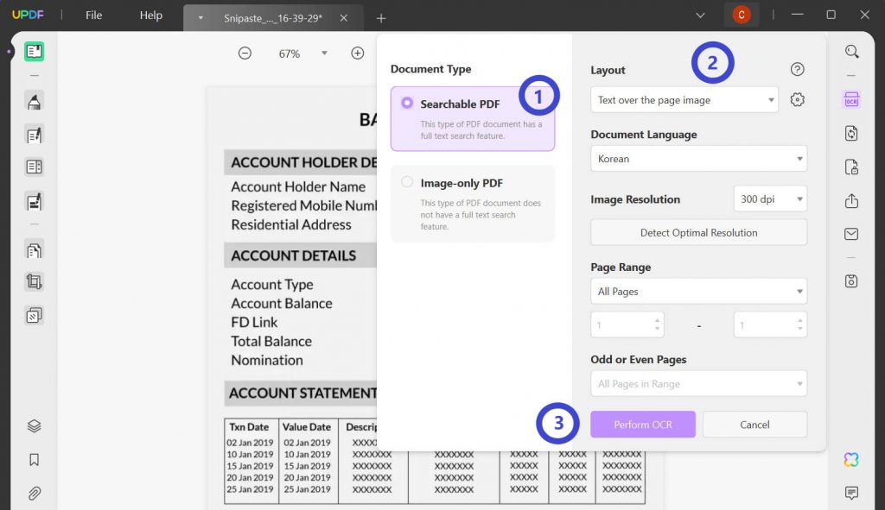885x510 pixels.
Task: Click the OCR icon in right sidebar
Action: click(x=851, y=99)
